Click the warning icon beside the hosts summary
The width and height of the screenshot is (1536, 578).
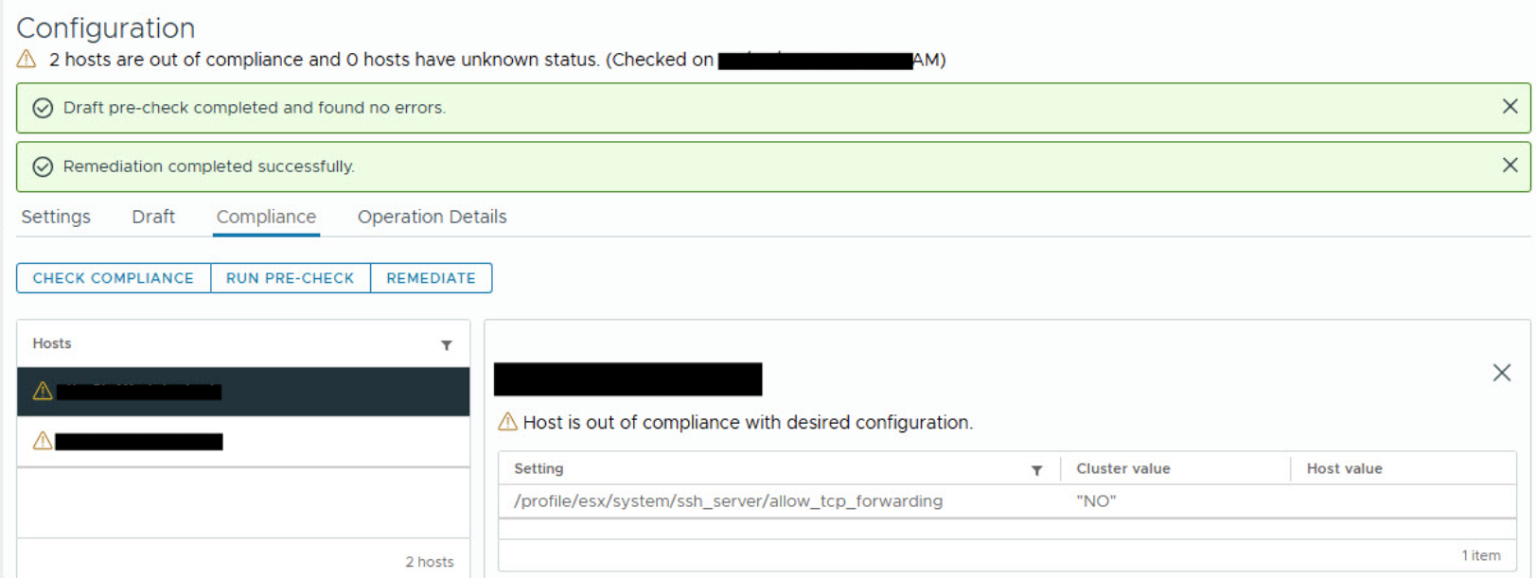pos(26,60)
